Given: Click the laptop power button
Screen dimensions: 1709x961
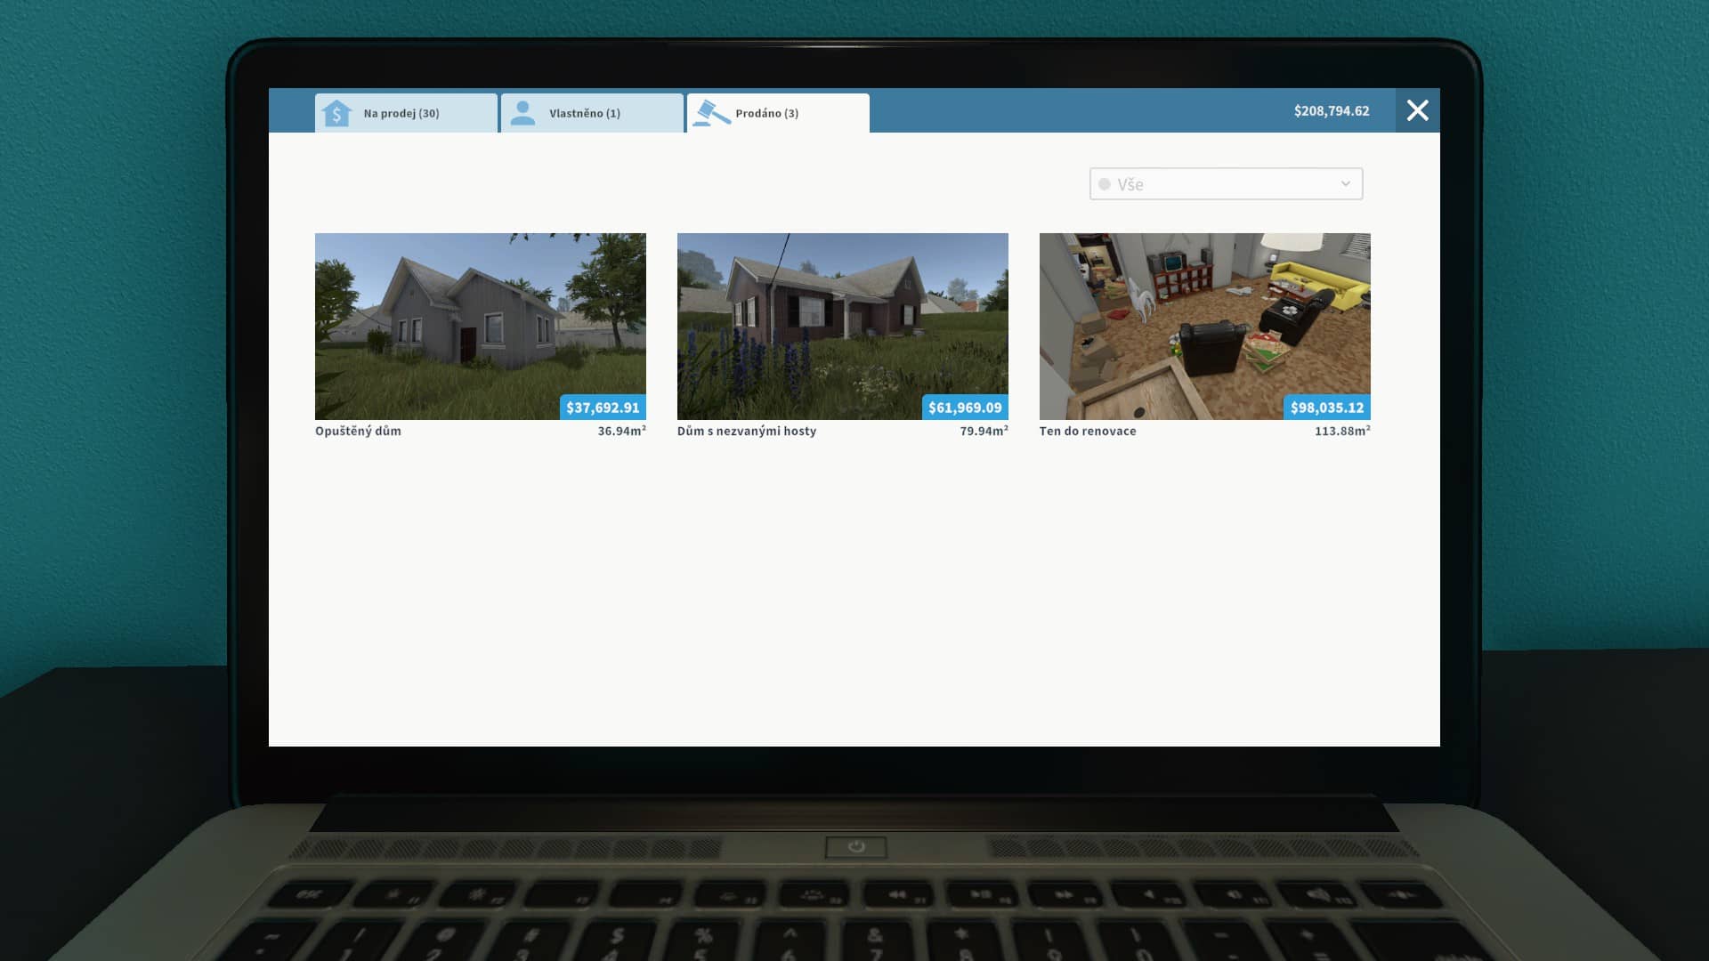Looking at the screenshot, I should (x=856, y=846).
